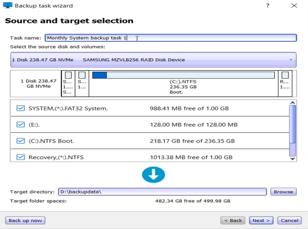The width and height of the screenshot is (308, 229).
Task: Tick the R... recovery partition checkbox in disk map
Action: pos(285,75)
